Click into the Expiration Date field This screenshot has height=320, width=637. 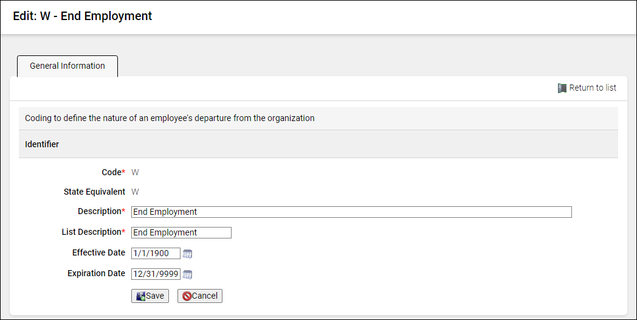[156, 274]
